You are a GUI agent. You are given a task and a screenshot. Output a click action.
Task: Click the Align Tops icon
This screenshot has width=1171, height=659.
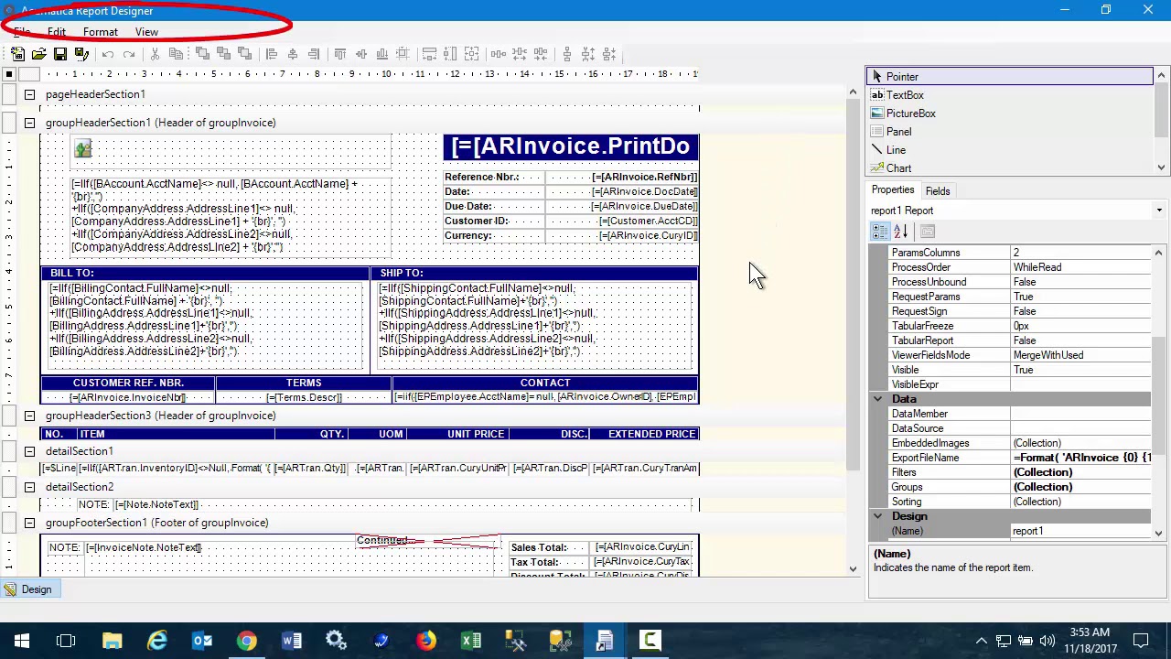[x=339, y=54]
